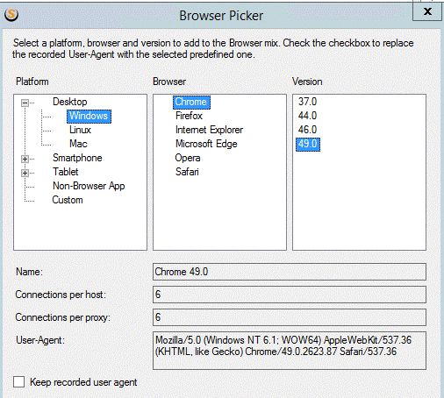Screen dimensions: 444x398
Task: Select version 37.0
Action: [x=307, y=102]
